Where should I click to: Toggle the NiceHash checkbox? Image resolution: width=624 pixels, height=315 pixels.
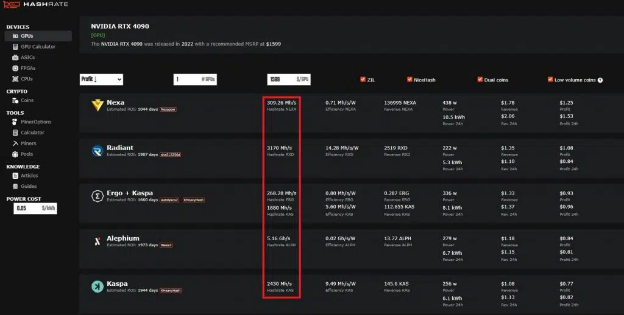[409, 80]
